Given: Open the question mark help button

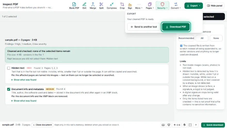Looking at the screenshot, I should pyautogui.click(x=196, y=125).
